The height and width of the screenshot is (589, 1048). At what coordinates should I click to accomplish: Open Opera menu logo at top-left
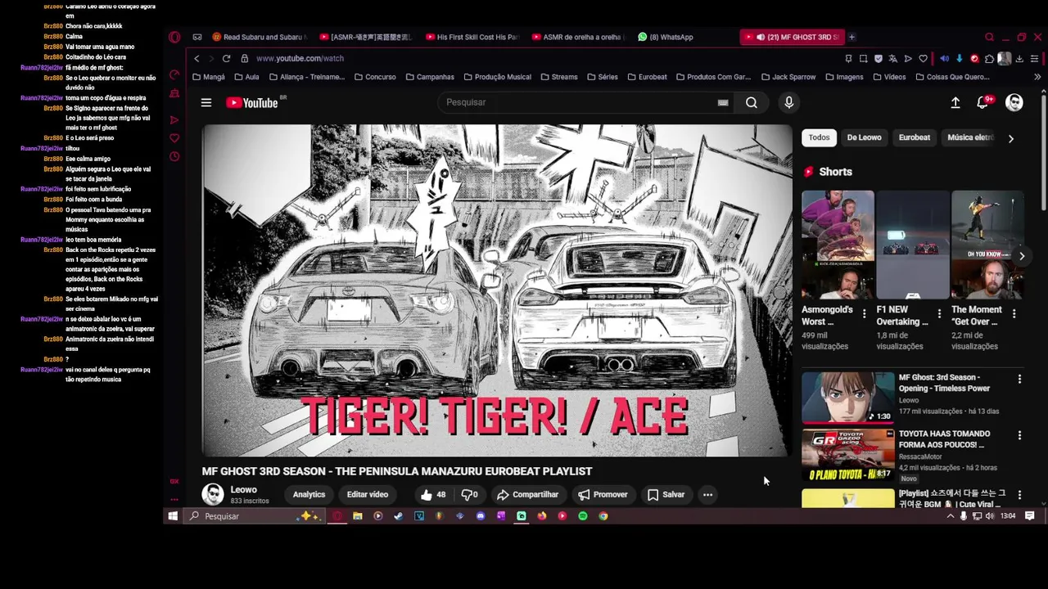174,37
